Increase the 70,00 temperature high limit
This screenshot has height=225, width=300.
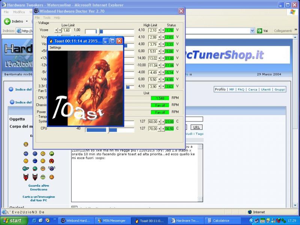coord(163,129)
